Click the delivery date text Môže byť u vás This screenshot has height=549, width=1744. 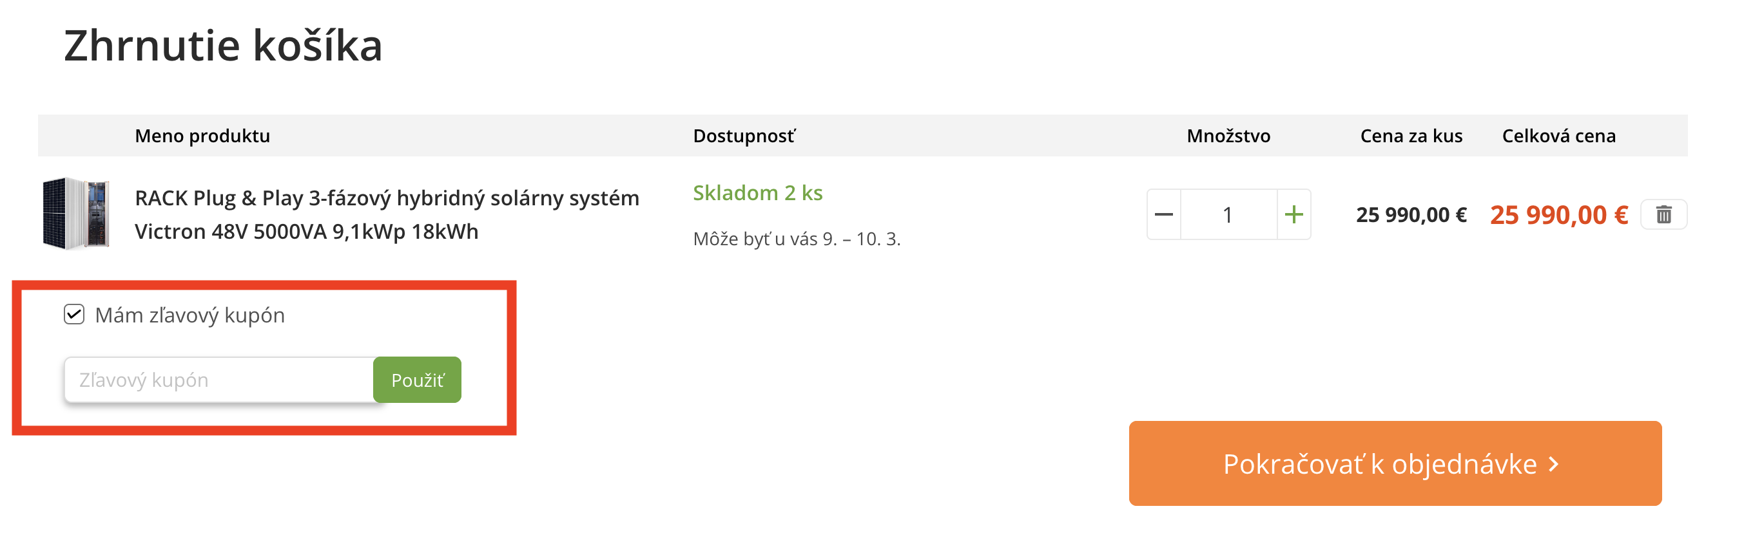point(796,239)
